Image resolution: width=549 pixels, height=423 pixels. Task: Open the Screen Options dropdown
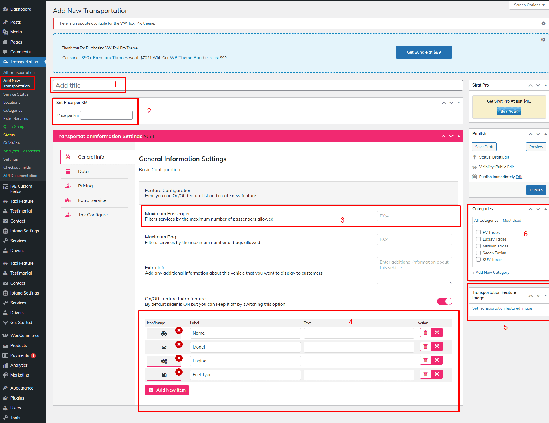coord(529,5)
